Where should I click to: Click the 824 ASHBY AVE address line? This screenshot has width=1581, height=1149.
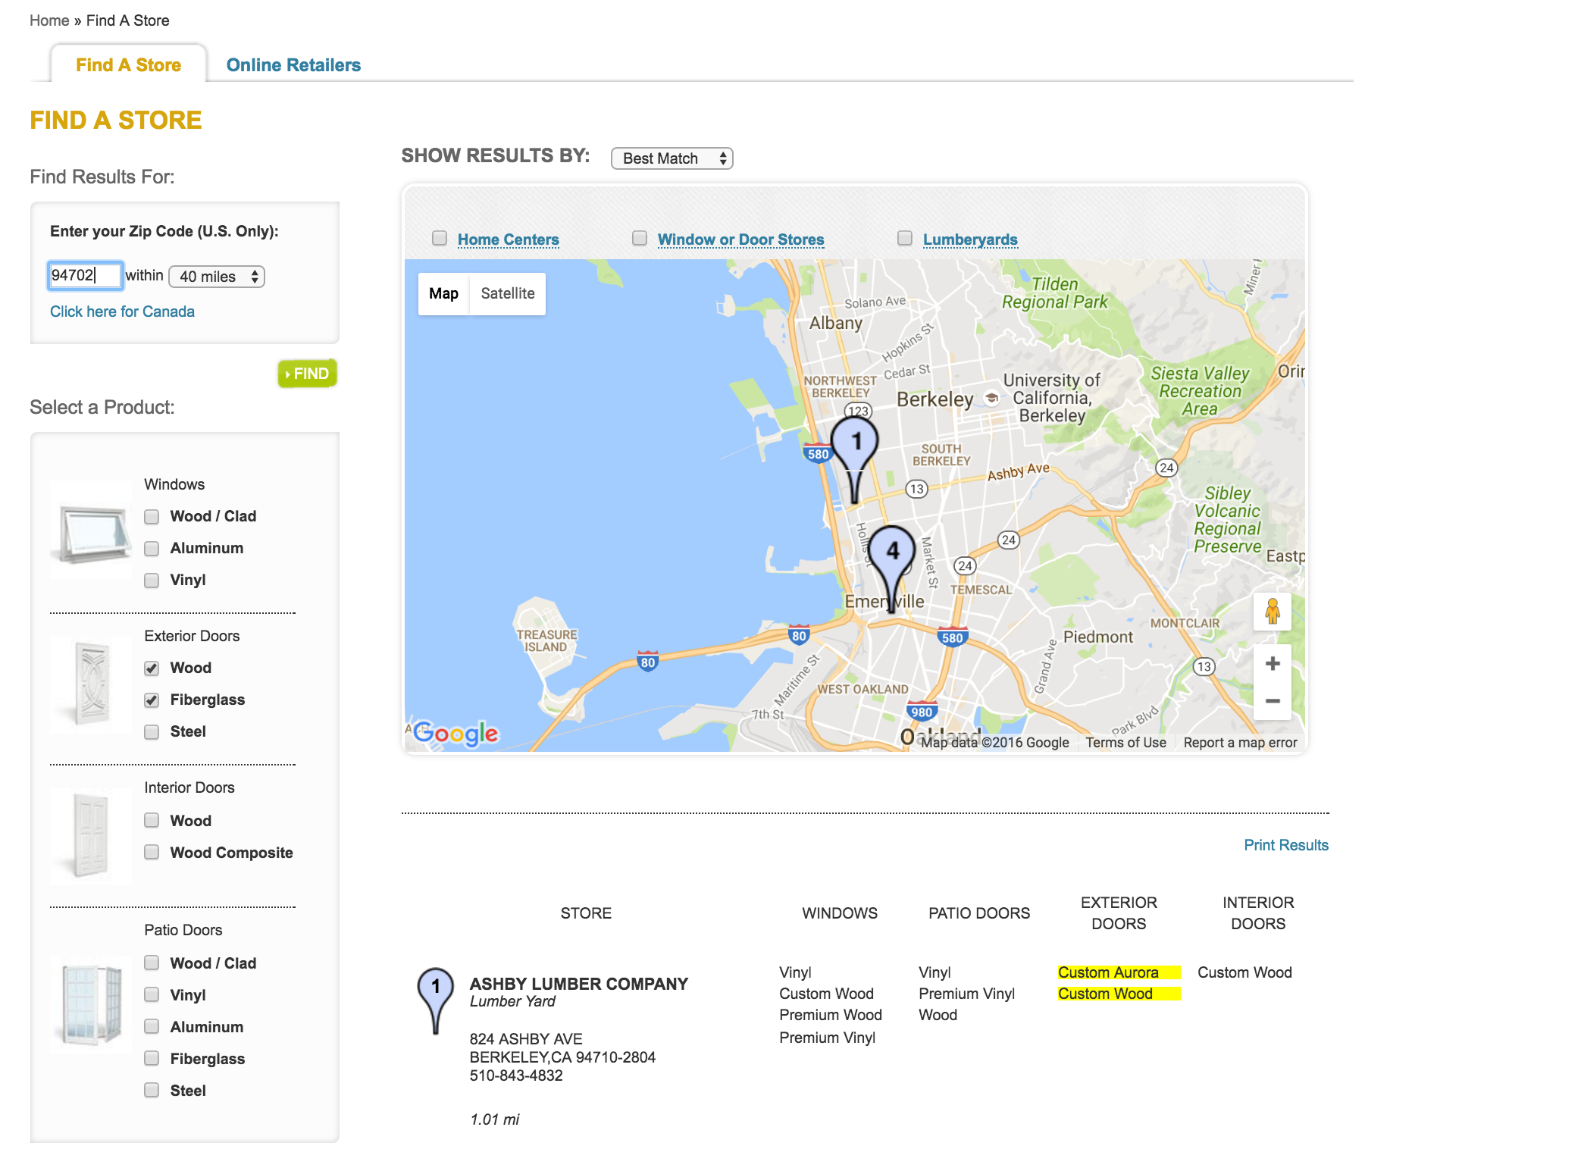click(526, 1039)
